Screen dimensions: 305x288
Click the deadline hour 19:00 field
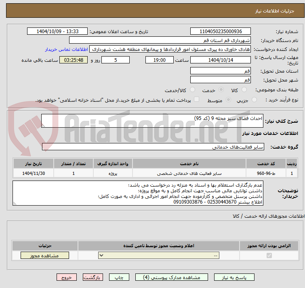coord(160,60)
